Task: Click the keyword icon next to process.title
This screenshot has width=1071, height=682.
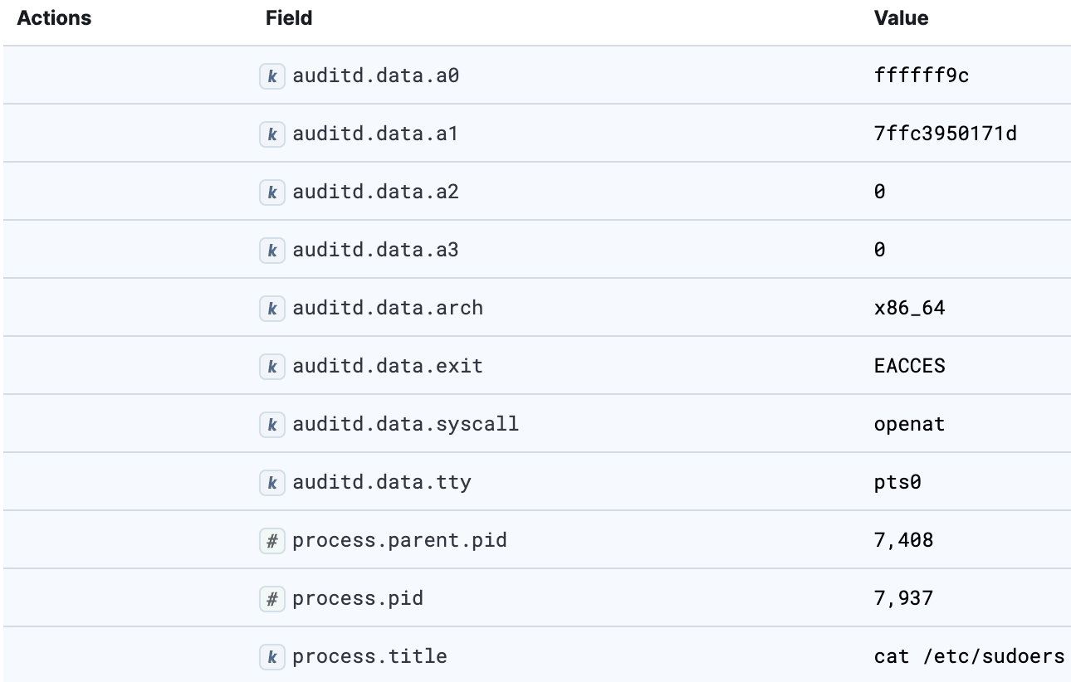Action: coord(272,656)
